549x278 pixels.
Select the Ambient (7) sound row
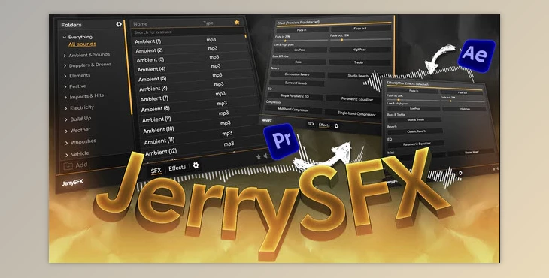pos(199,96)
